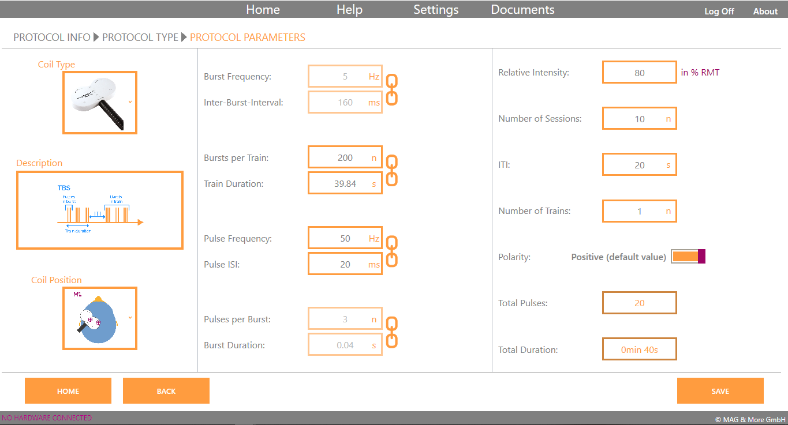This screenshot has height=425, width=788.
Task: Open the Help menu
Action: click(x=349, y=10)
